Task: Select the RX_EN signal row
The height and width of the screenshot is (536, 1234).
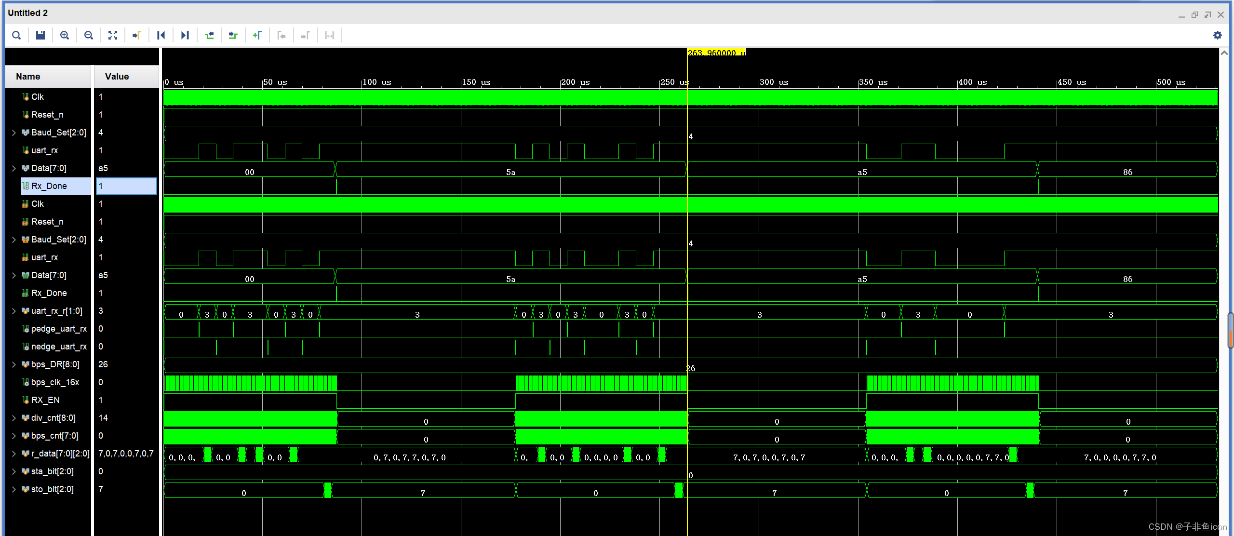Action: [x=45, y=400]
